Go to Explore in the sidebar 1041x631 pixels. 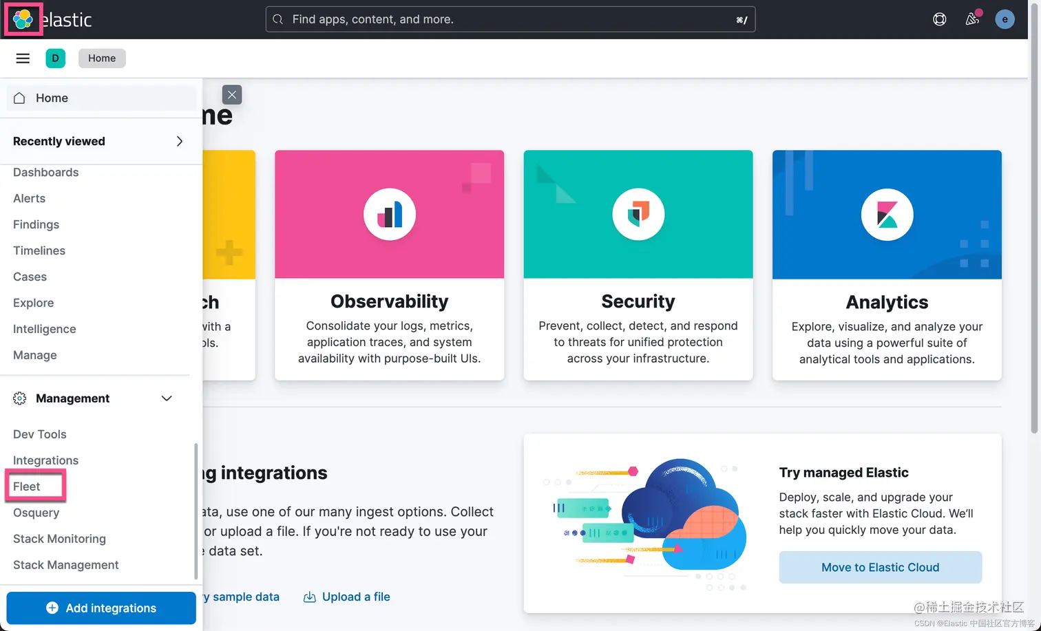(33, 303)
